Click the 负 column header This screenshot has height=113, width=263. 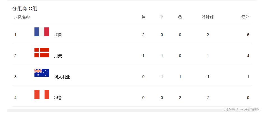[x=180, y=17]
